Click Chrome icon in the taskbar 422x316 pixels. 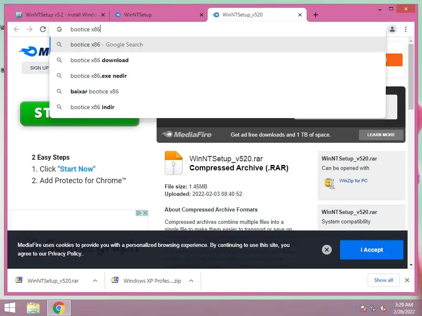[59, 308]
